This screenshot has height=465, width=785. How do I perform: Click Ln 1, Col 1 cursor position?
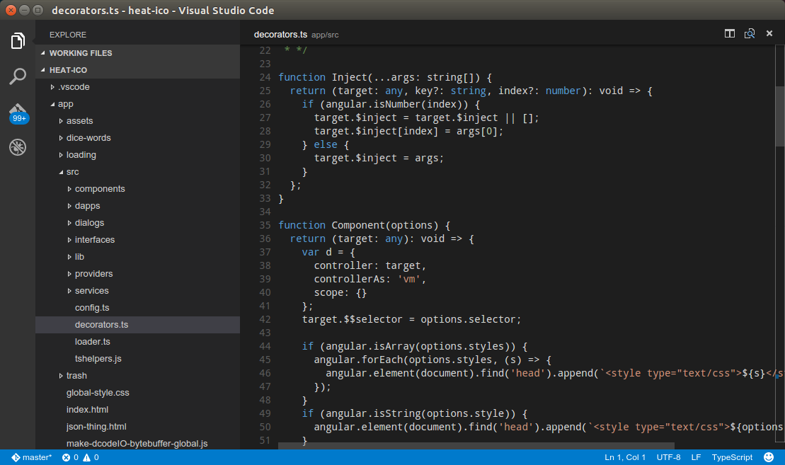point(625,457)
